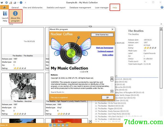
Task: Click the winged vinyl record logo
Action: (x=71, y=50)
